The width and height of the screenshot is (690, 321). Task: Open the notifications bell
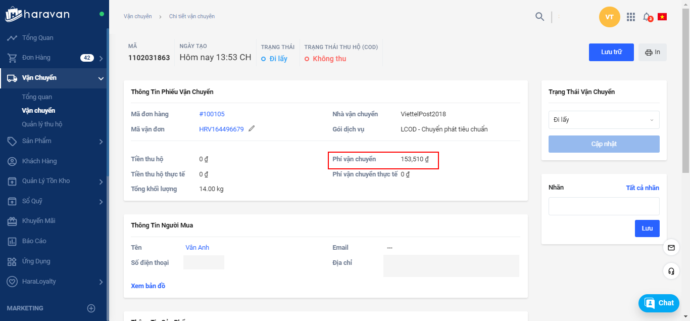point(647,17)
